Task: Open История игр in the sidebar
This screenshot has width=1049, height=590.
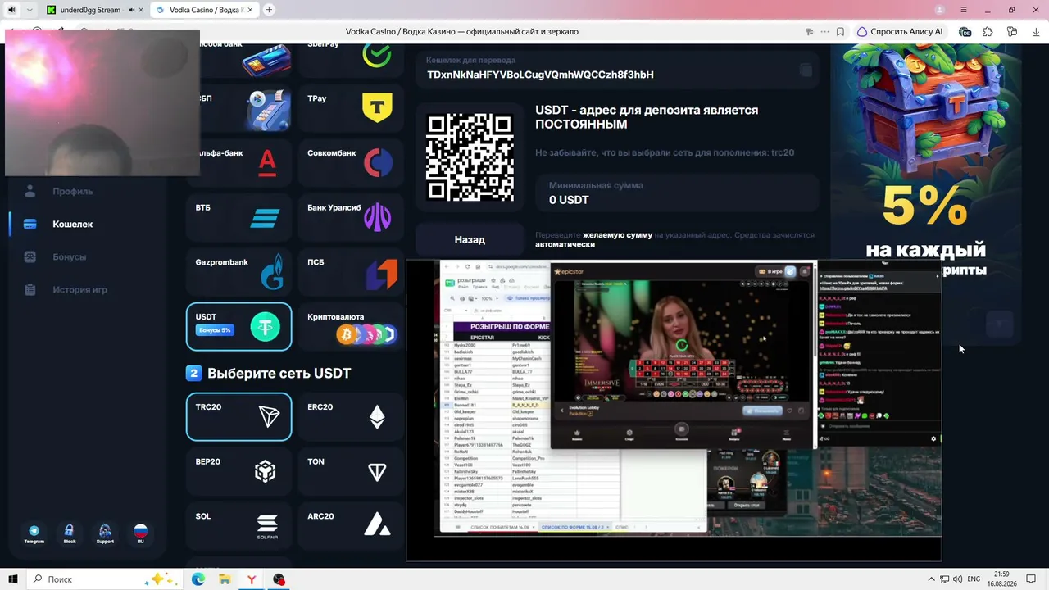Action: tap(79, 289)
